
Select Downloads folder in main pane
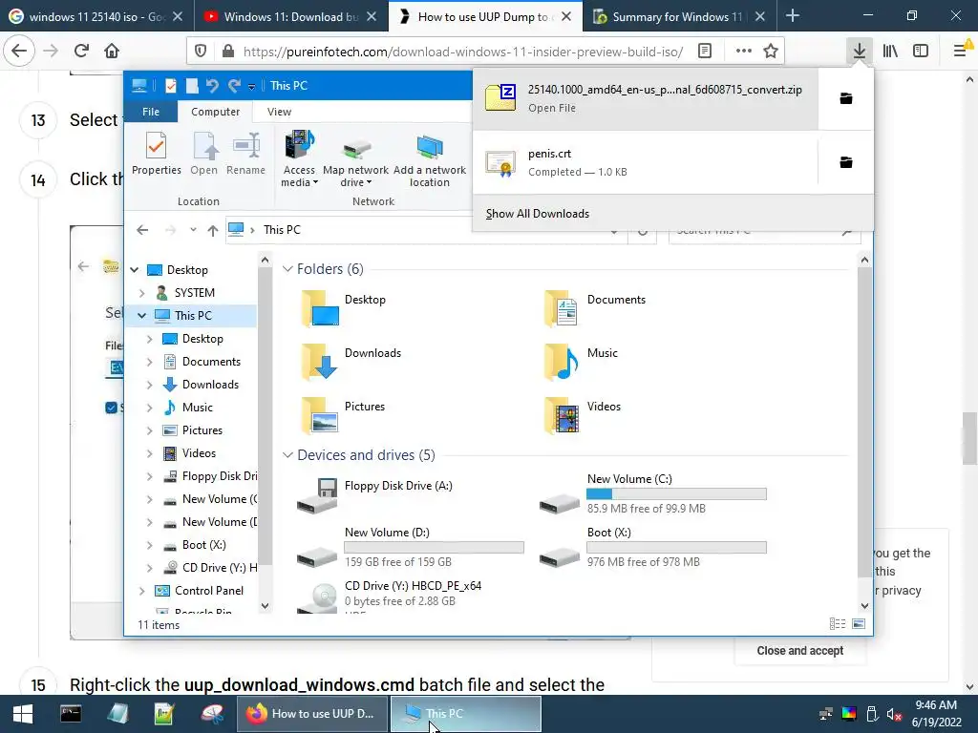point(351,362)
